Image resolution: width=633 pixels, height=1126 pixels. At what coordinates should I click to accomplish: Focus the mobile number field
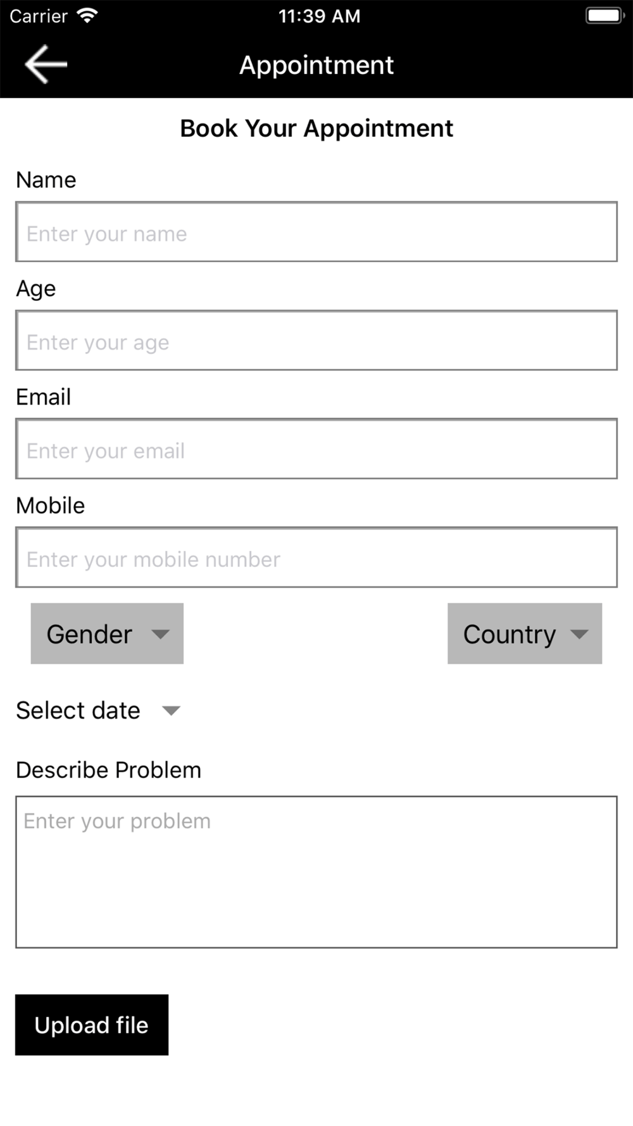click(316, 557)
